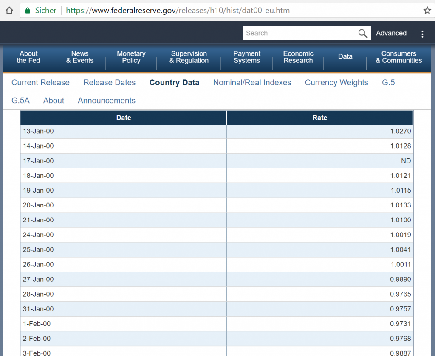Viewport: 435px width, 356px height.
Task: Open the Consumers & Communities menu
Action: click(399, 57)
